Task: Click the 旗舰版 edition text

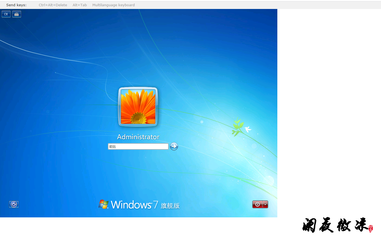Action: click(x=170, y=206)
